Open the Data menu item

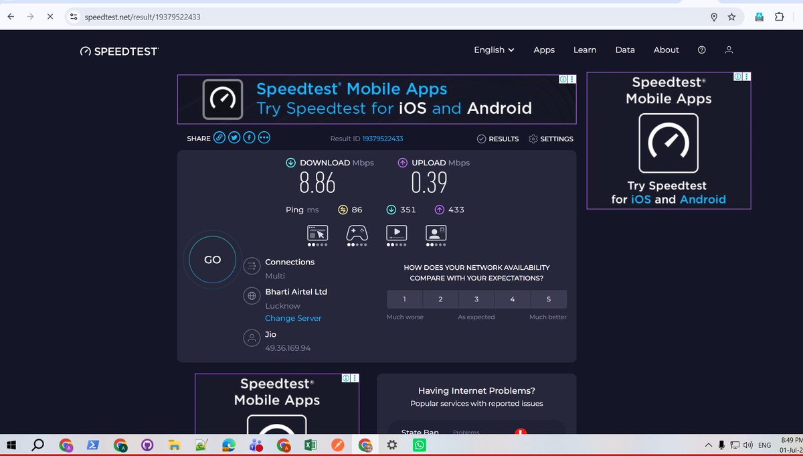tap(625, 50)
